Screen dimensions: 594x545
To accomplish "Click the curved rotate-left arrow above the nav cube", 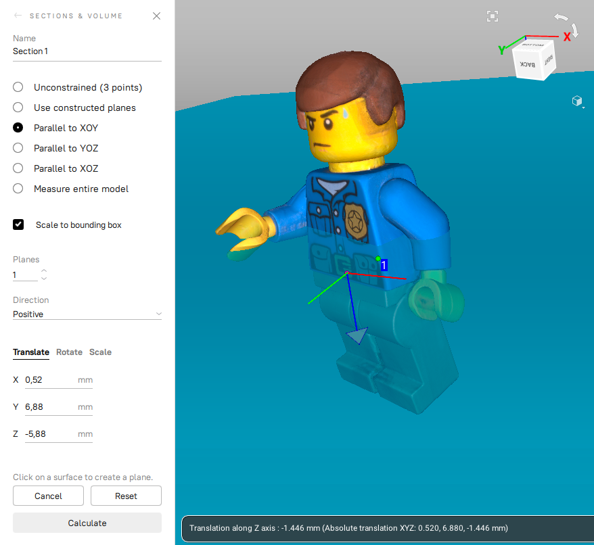I will point(561,17).
